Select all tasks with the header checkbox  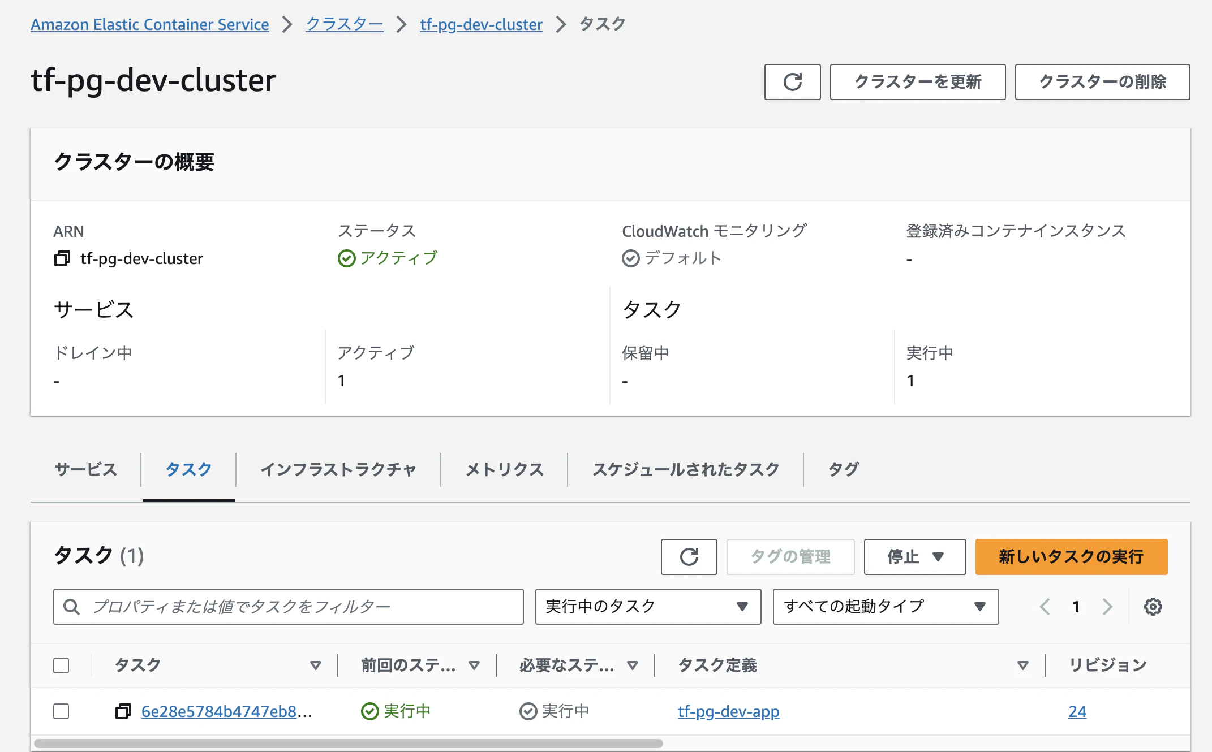[x=61, y=665]
